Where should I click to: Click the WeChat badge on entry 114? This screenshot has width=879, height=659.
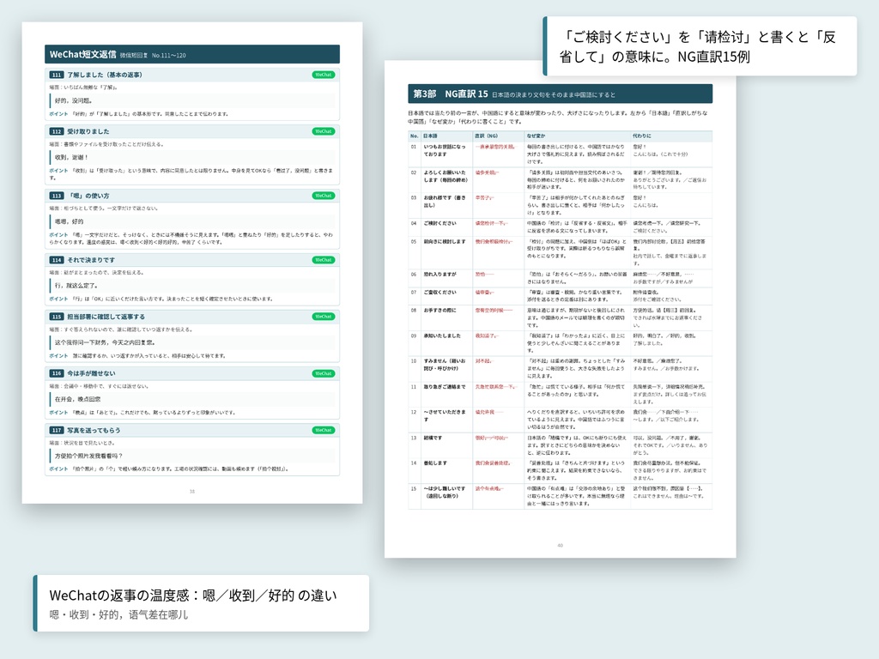pos(324,260)
